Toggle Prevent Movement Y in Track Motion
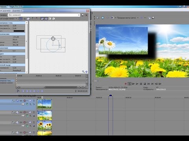 pos(37,19)
